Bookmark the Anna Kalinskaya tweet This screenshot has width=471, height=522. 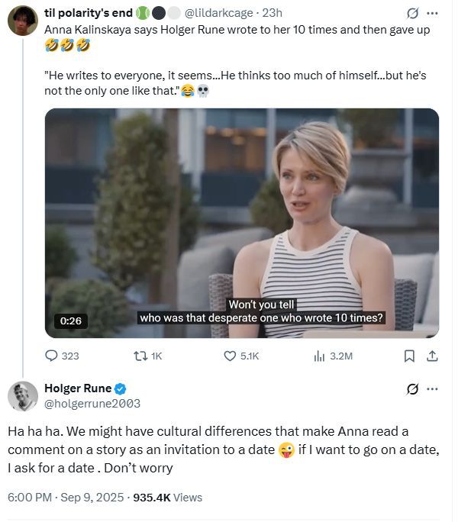(x=409, y=356)
